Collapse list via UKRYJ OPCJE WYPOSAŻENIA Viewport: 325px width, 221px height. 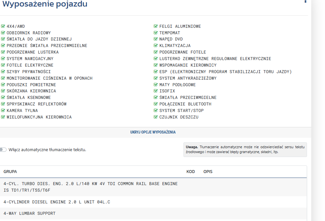(x=153, y=132)
